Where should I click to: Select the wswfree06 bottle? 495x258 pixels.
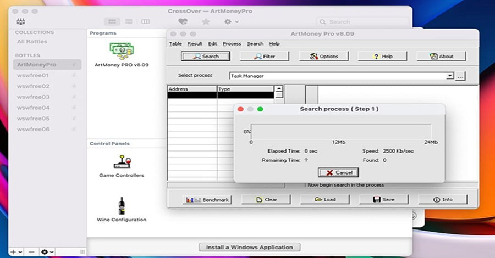point(47,129)
